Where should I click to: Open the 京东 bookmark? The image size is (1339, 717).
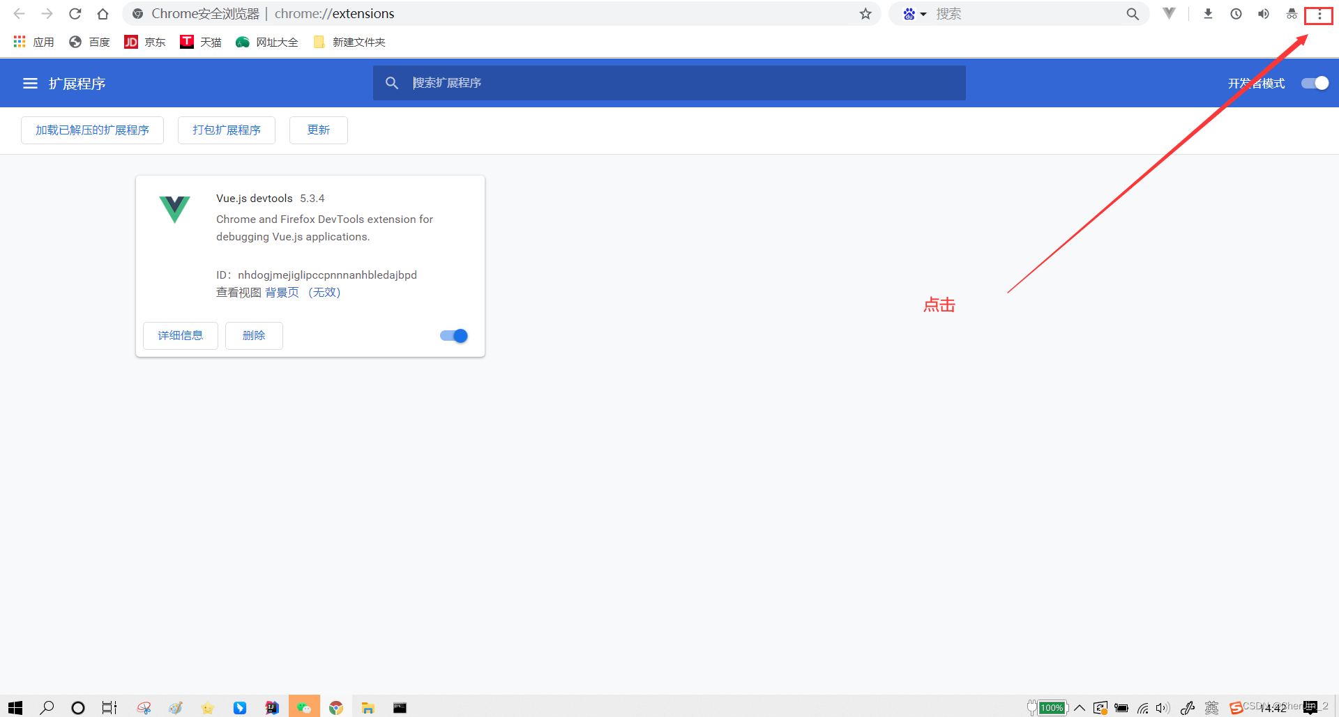(145, 42)
